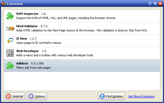This screenshot has height=103, width=164.
Task: Maximize the Extensions window
Action: point(155,4)
